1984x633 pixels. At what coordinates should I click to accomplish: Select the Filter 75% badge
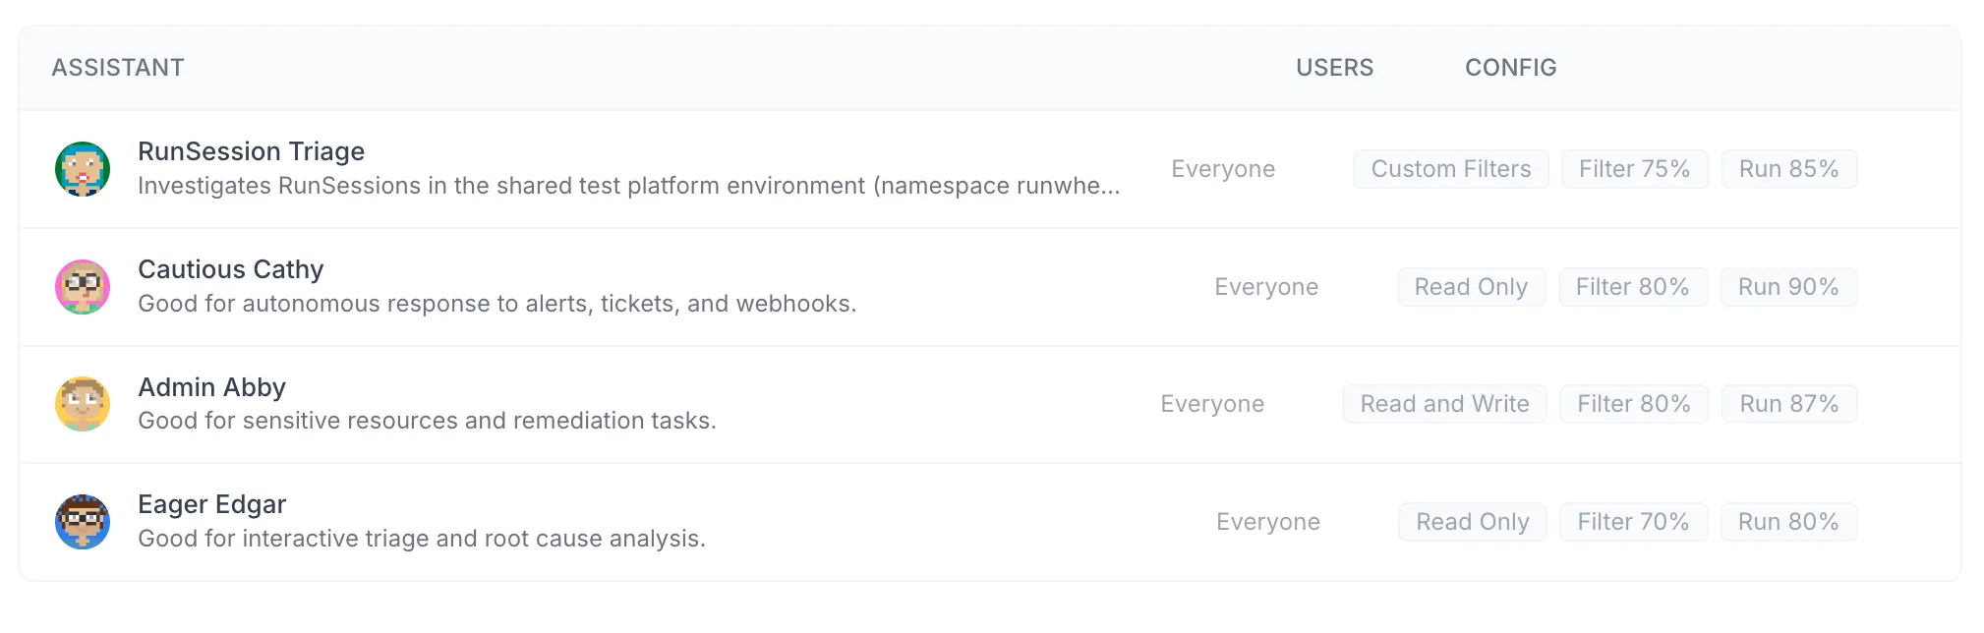pos(1634,169)
